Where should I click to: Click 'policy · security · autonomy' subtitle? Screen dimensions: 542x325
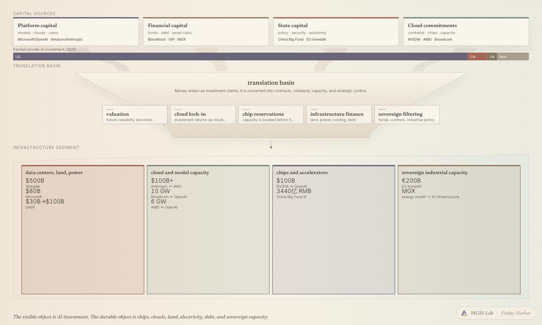pos(302,33)
